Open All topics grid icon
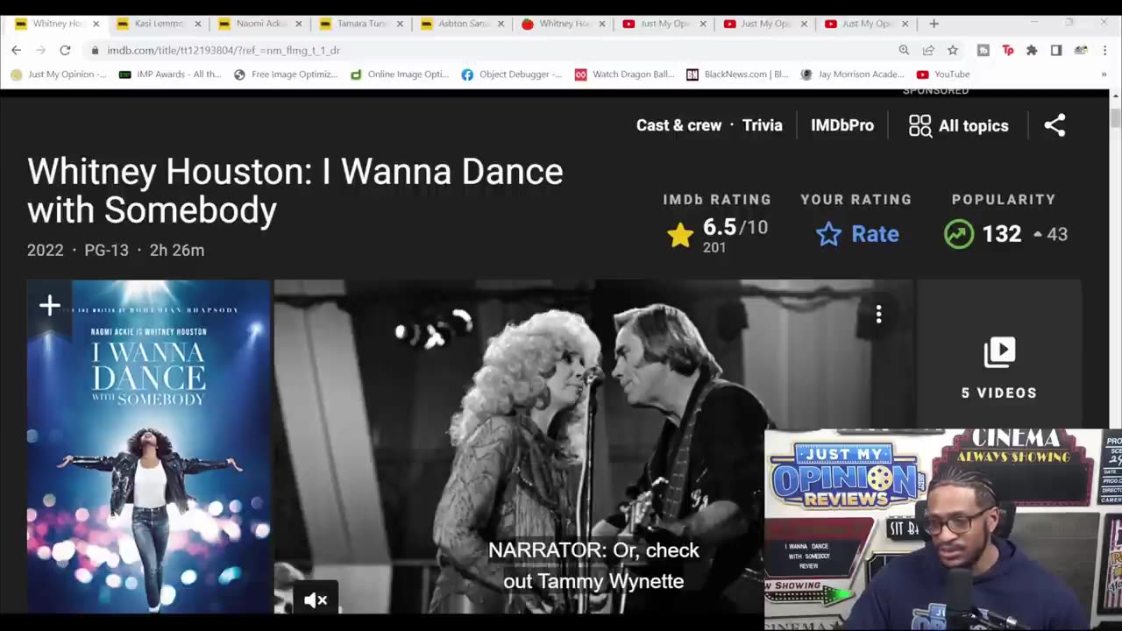The width and height of the screenshot is (1122, 631). pyautogui.click(x=920, y=126)
